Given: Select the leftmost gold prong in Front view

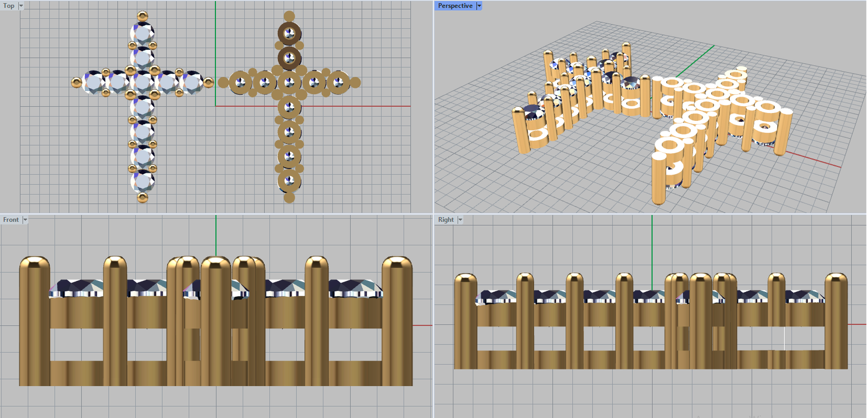Looking at the screenshot, I should coord(35,325).
